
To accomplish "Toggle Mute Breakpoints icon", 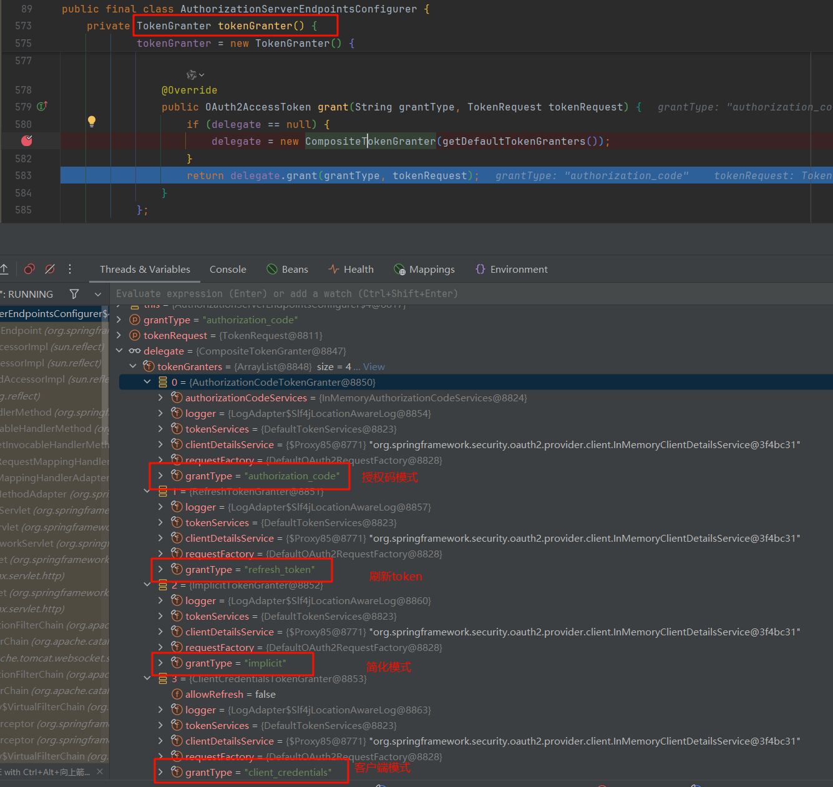I will tap(50, 269).
